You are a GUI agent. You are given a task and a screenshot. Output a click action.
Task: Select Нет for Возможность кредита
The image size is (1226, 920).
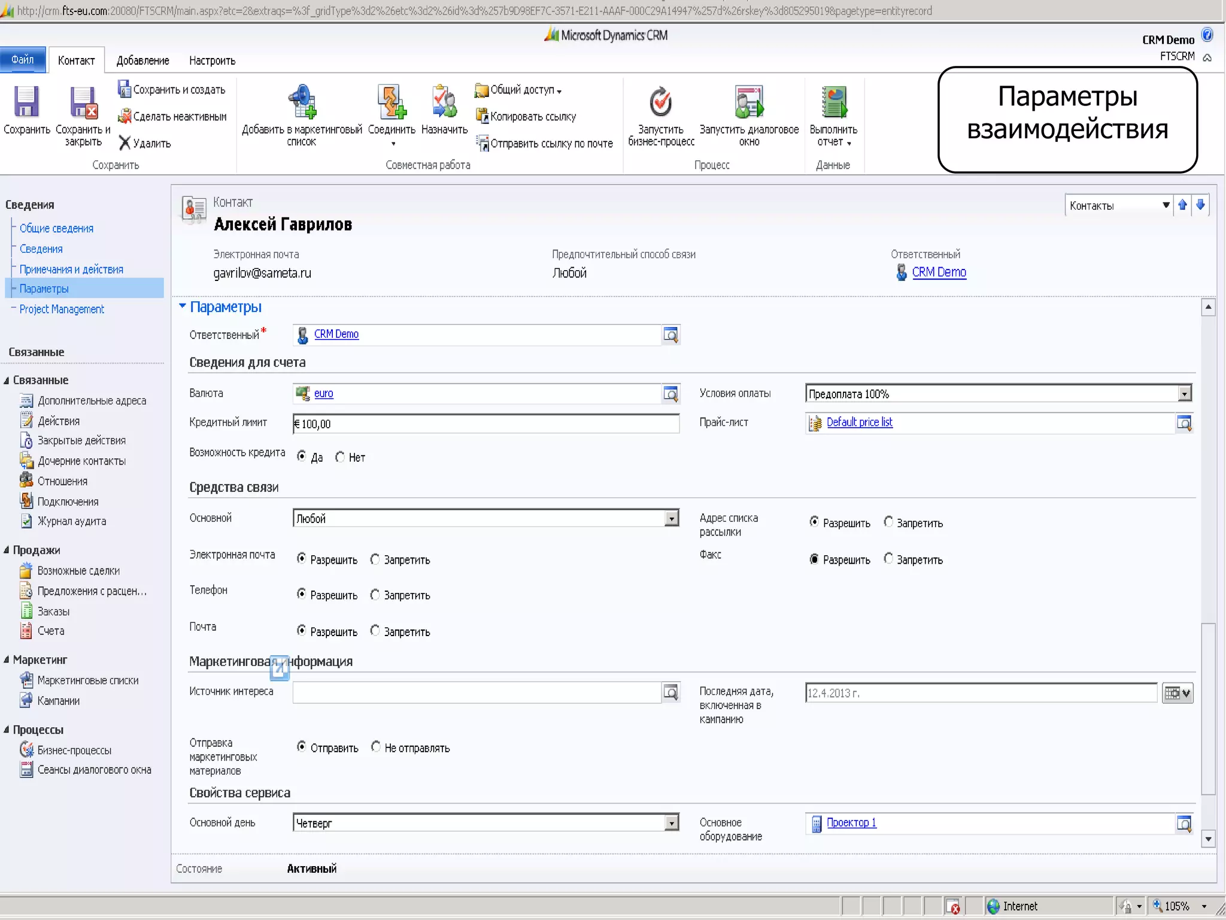340,457
